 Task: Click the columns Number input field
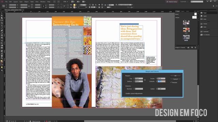tap(139, 89)
